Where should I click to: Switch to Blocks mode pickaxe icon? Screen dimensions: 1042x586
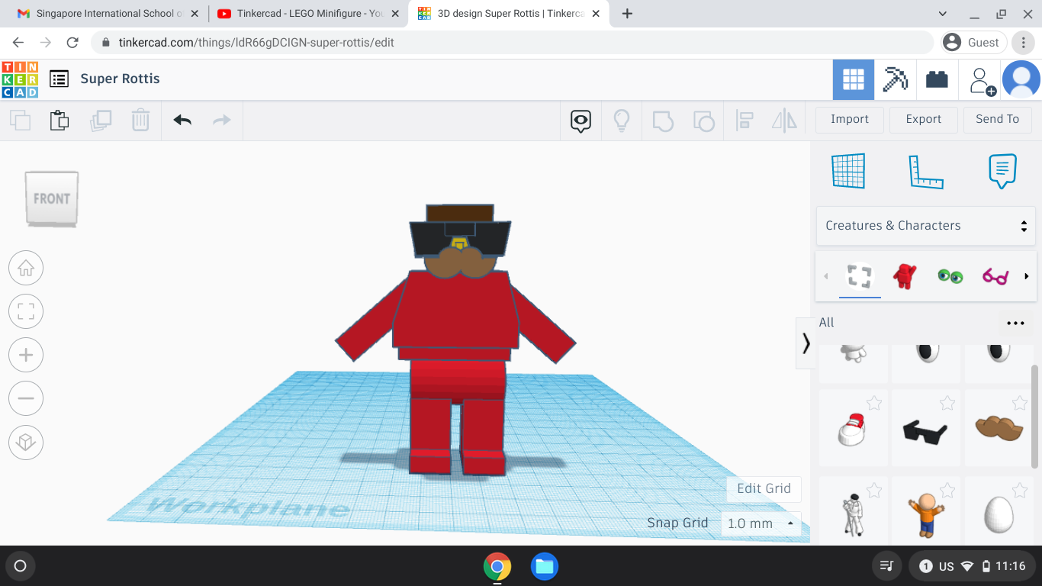[x=895, y=79]
